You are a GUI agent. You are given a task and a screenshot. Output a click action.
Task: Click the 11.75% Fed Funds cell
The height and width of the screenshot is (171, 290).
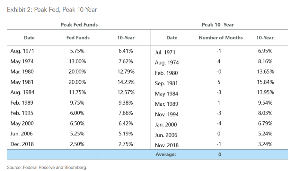pyautogui.click(x=77, y=93)
